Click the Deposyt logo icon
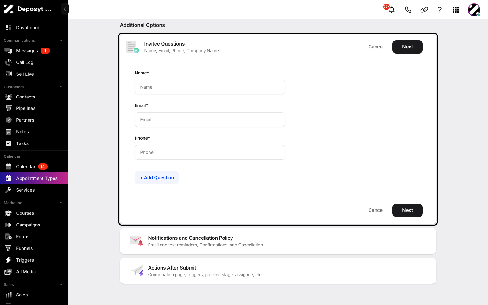 (9, 9)
